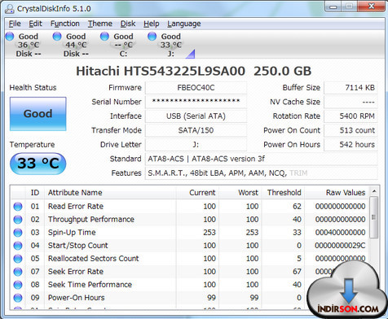The image size is (388, 319).
Task: Click the Power-On Hours status icon
Action: [x=18, y=298]
